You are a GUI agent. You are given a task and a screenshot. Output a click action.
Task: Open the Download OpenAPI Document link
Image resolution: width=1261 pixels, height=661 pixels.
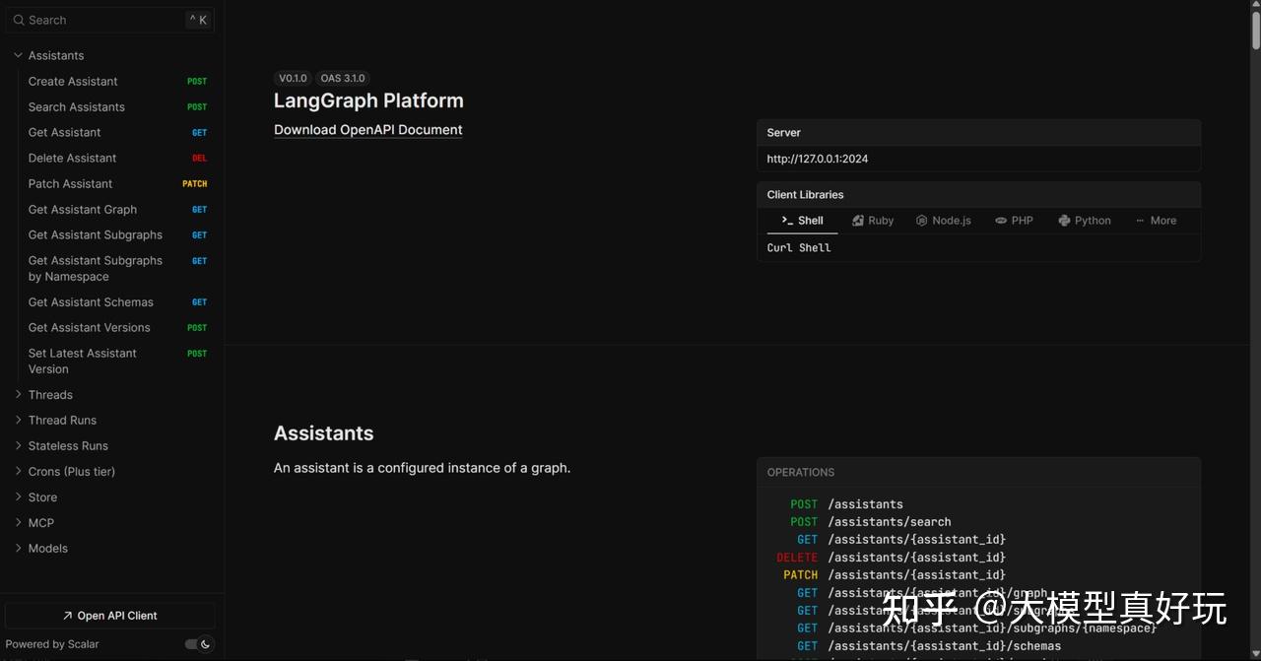coord(367,129)
